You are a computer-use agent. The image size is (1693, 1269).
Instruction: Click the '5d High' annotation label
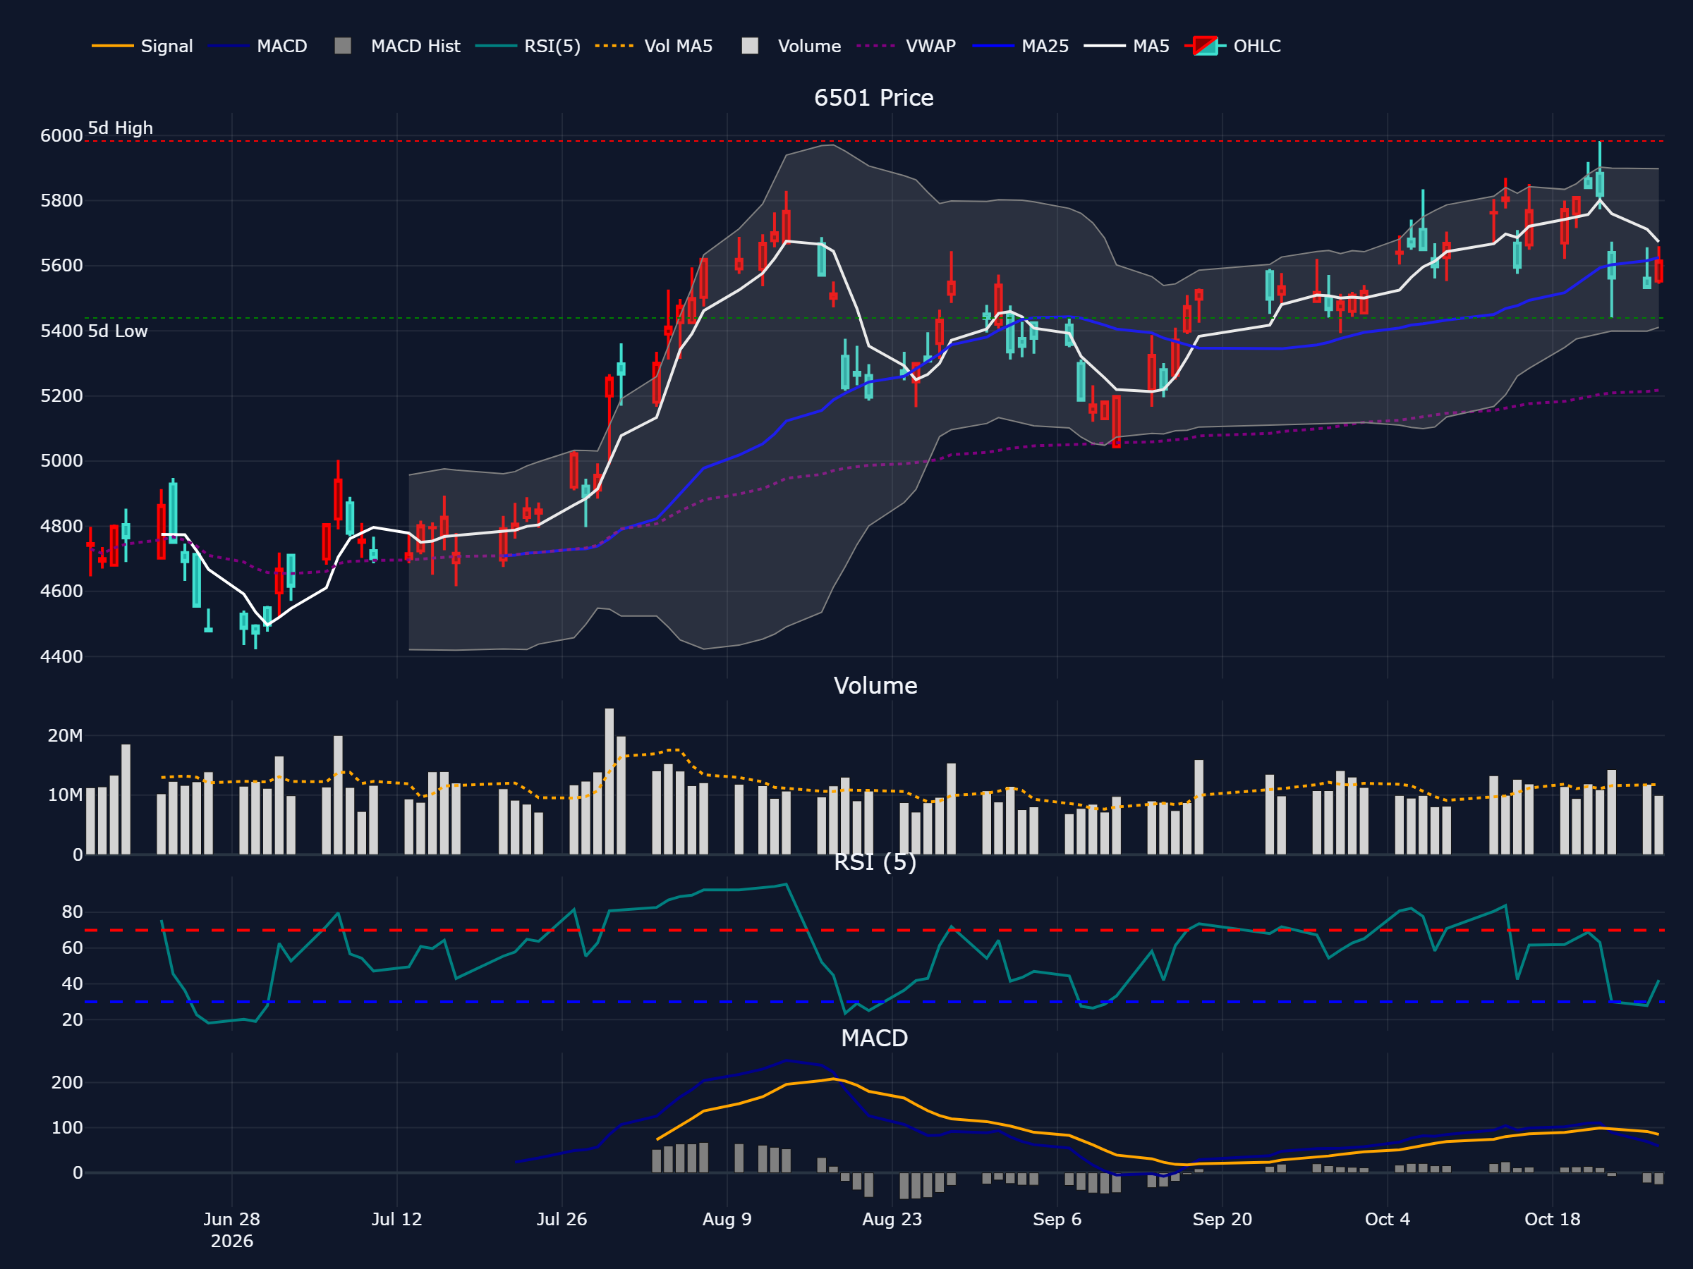pos(120,128)
